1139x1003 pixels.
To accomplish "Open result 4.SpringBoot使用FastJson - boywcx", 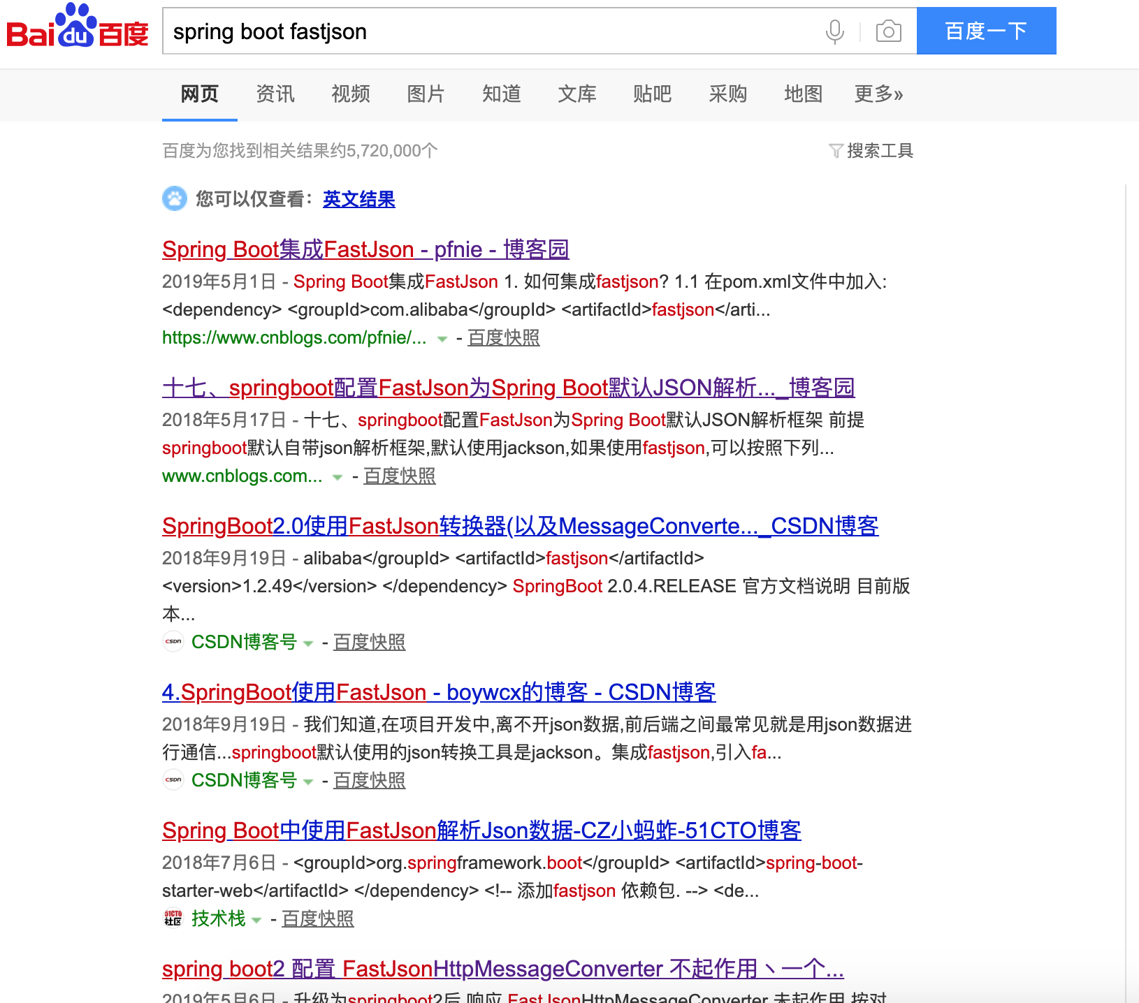I will pyautogui.click(x=439, y=692).
